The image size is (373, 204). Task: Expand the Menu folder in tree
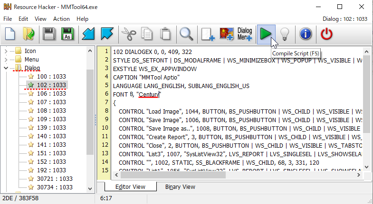point(6,59)
